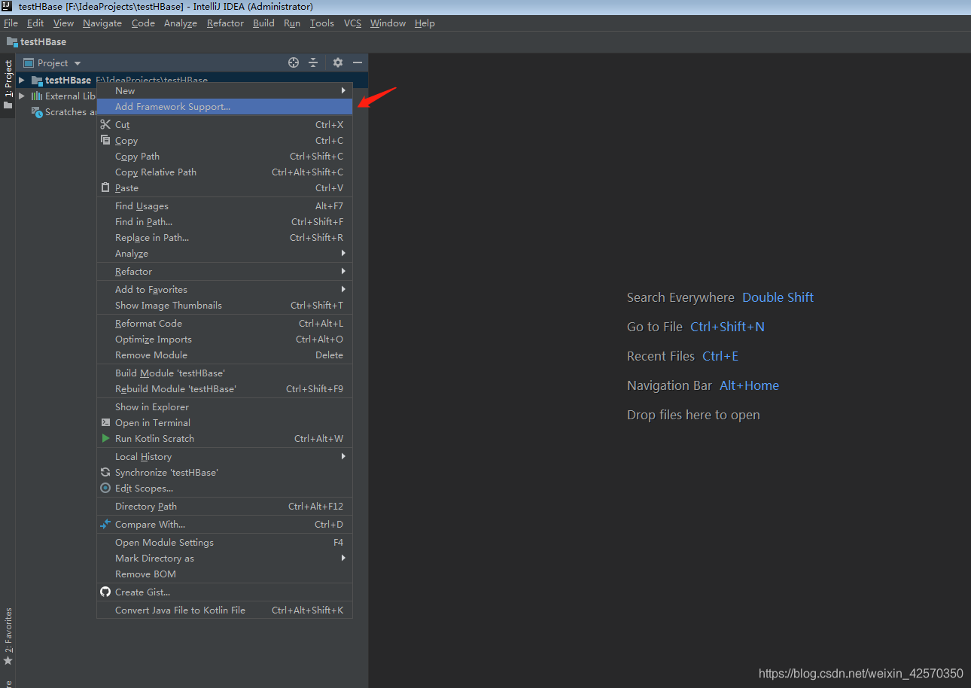Expand the testHBase tree node
This screenshot has width=971, height=688.
point(22,80)
